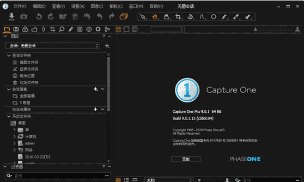304x182 pixels.
Task: Expand the 计算机 tree node
Action: (x=14, y=136)
